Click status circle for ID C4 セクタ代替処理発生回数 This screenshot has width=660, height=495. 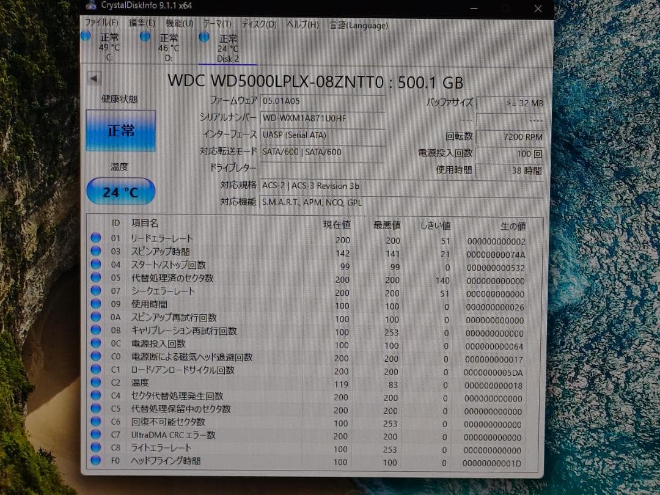[96, 395]
